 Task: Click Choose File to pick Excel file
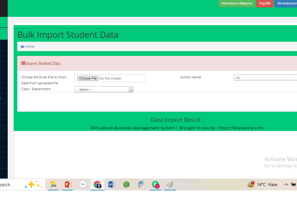[88, 78]
